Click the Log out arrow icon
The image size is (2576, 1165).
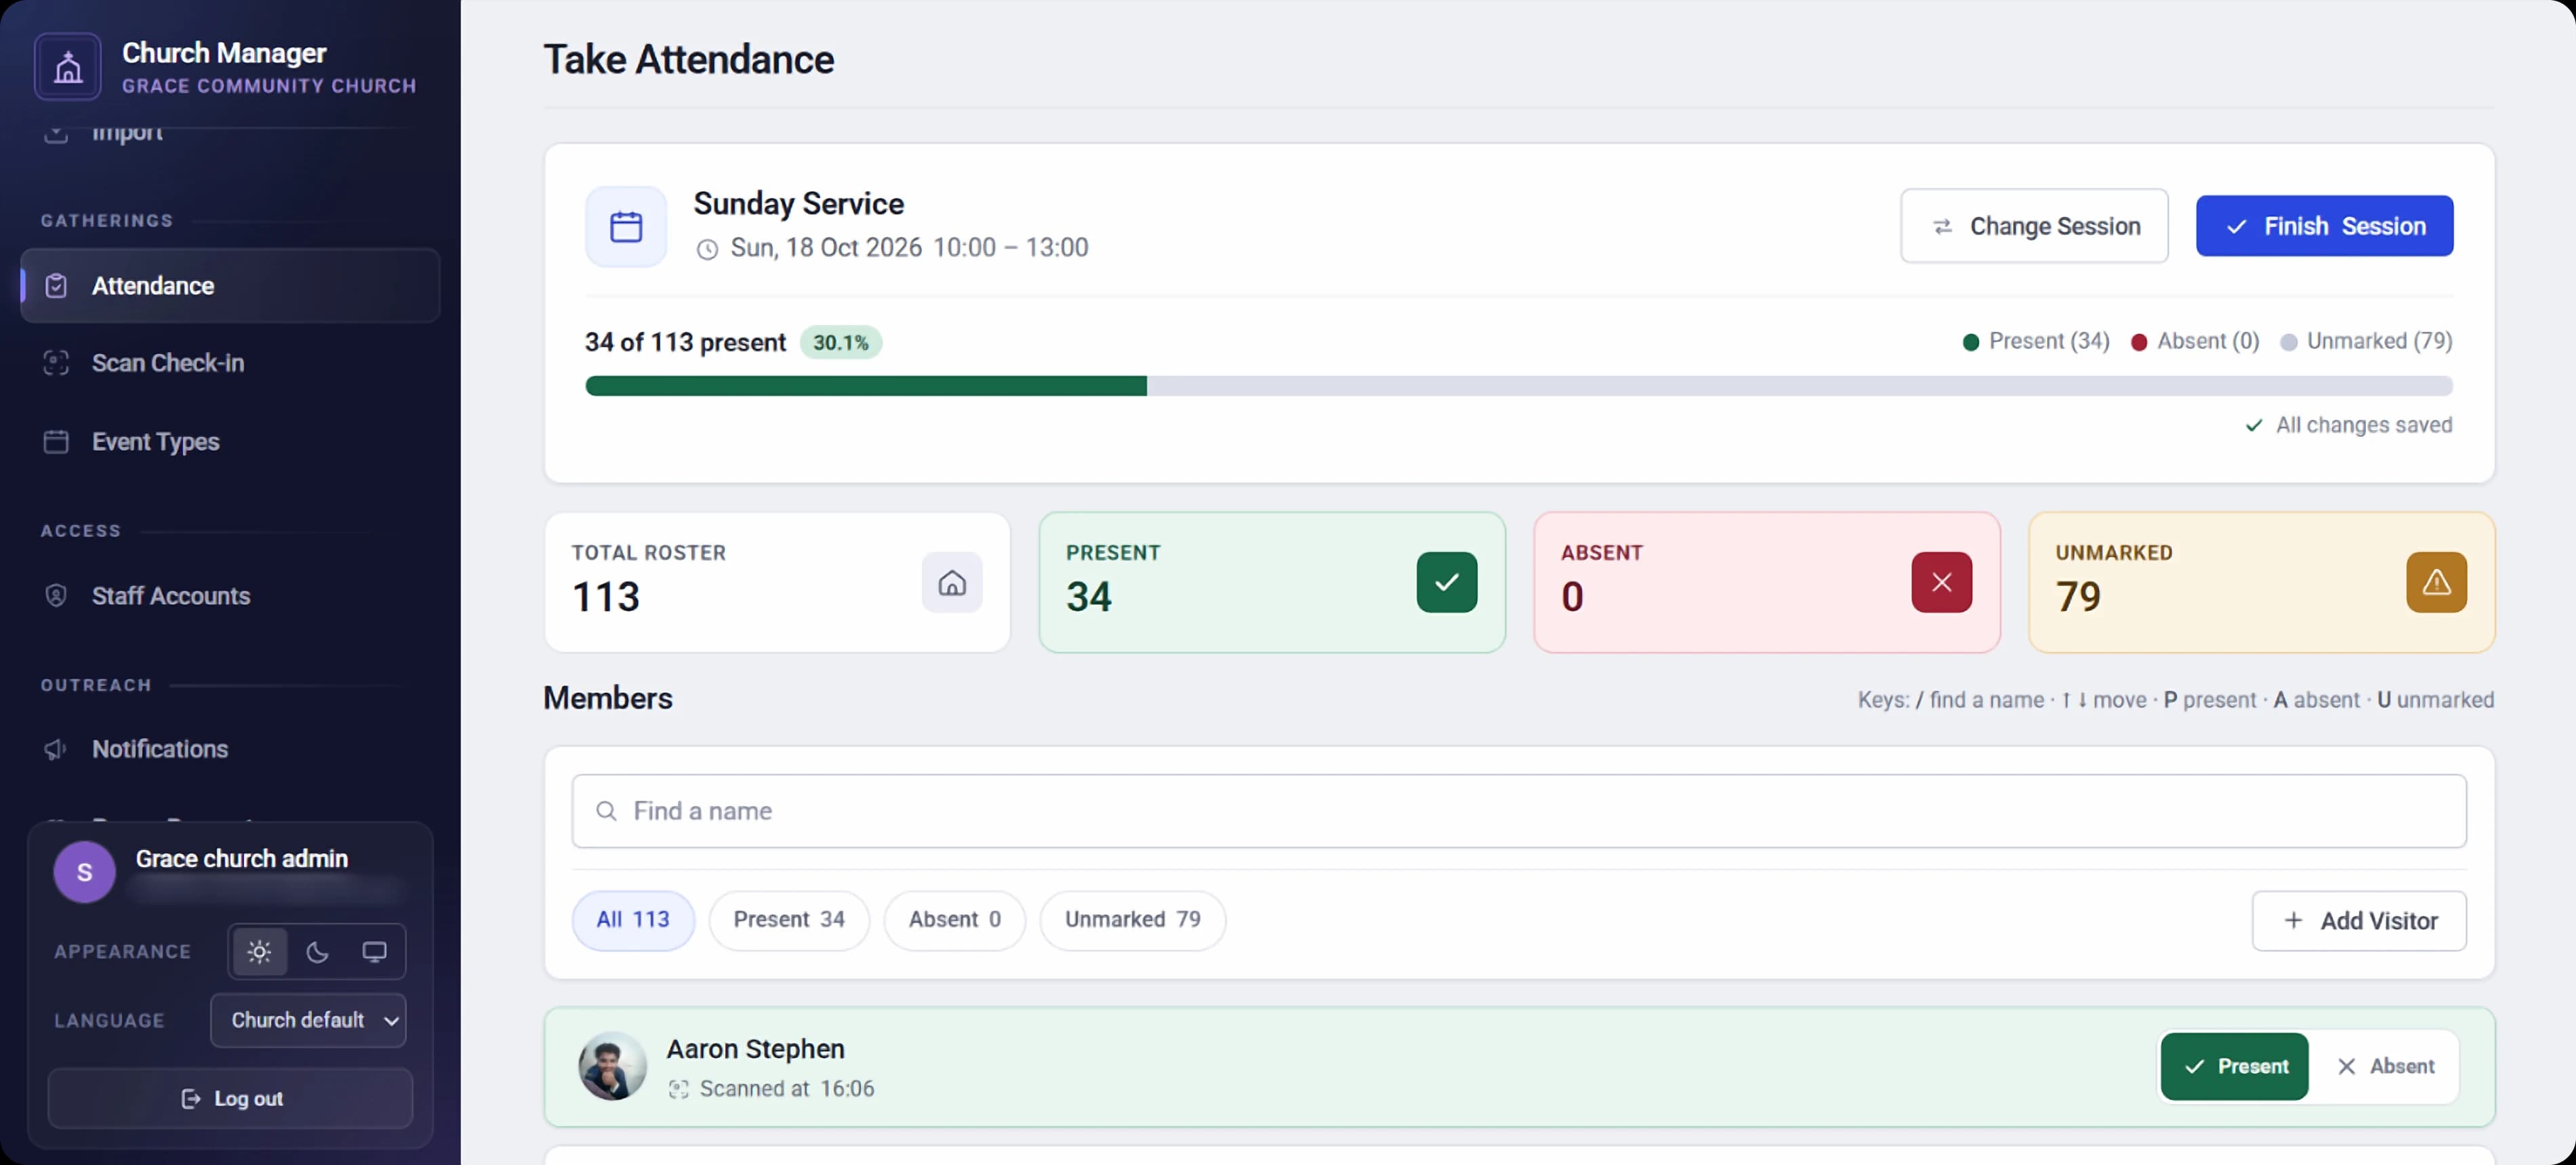pos(191,1099)
